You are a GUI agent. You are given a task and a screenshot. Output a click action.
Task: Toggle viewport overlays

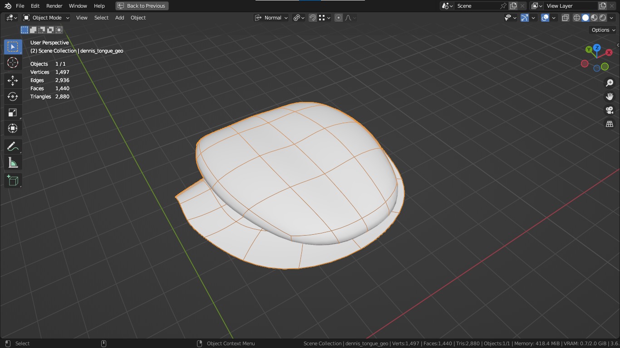[x=545, y=18]
